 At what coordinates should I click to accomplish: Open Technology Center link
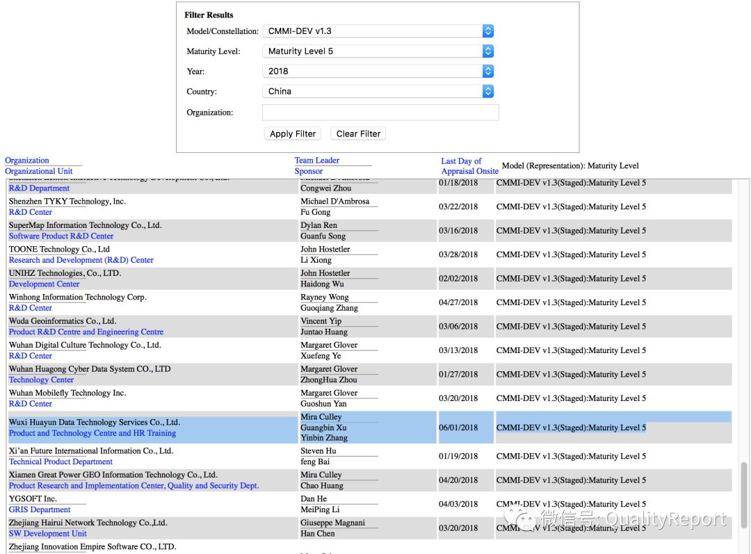41,380
